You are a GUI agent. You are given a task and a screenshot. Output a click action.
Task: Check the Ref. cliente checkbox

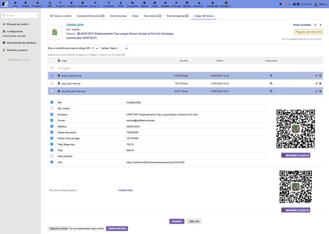point(52,108)
